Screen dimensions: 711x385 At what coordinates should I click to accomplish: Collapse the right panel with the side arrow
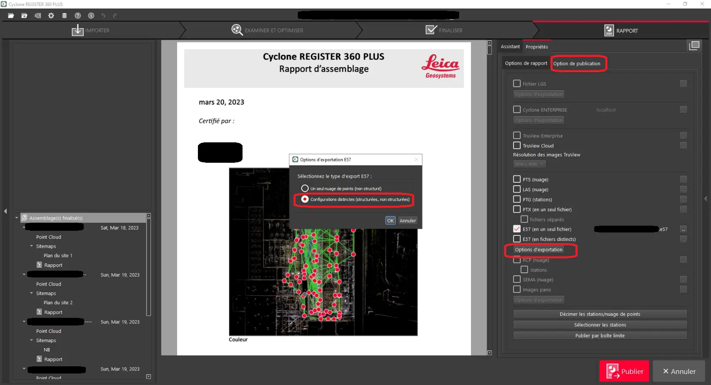tap(706, 198)
